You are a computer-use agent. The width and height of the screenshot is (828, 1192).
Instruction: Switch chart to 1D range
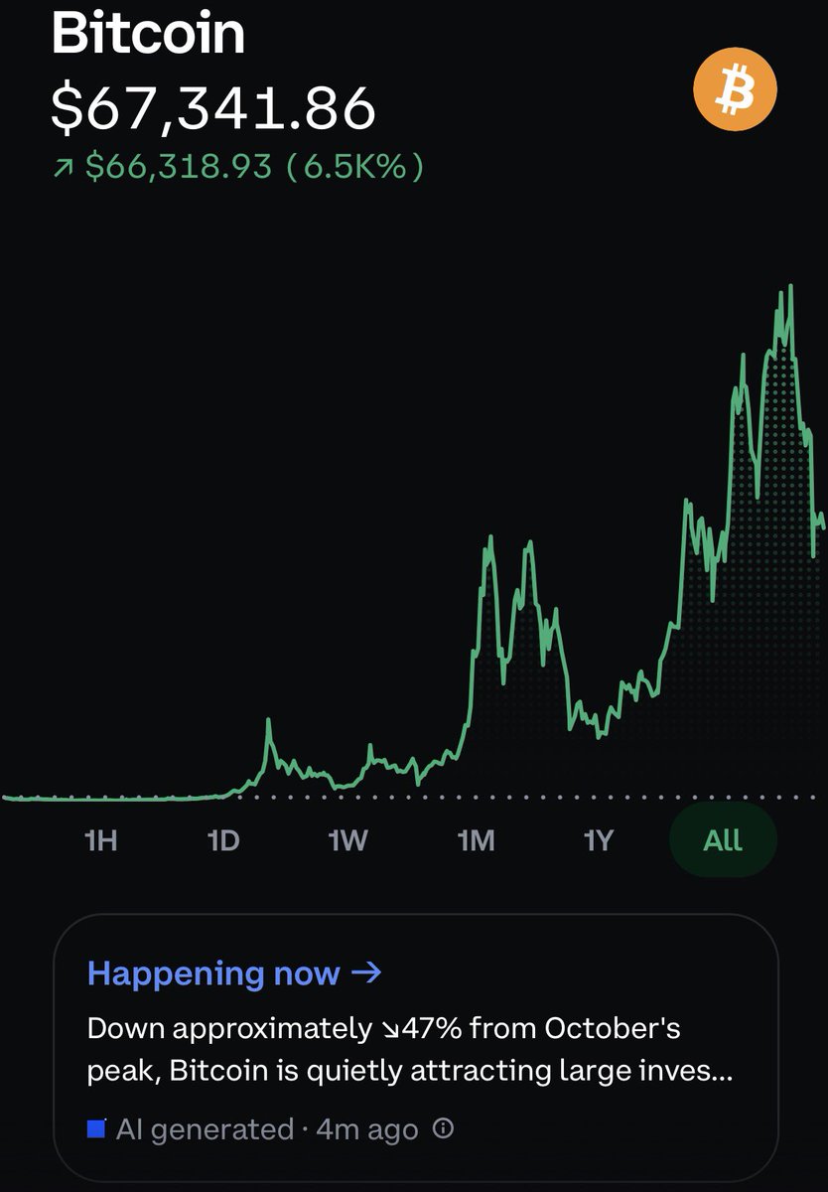(x=223, y=840)
